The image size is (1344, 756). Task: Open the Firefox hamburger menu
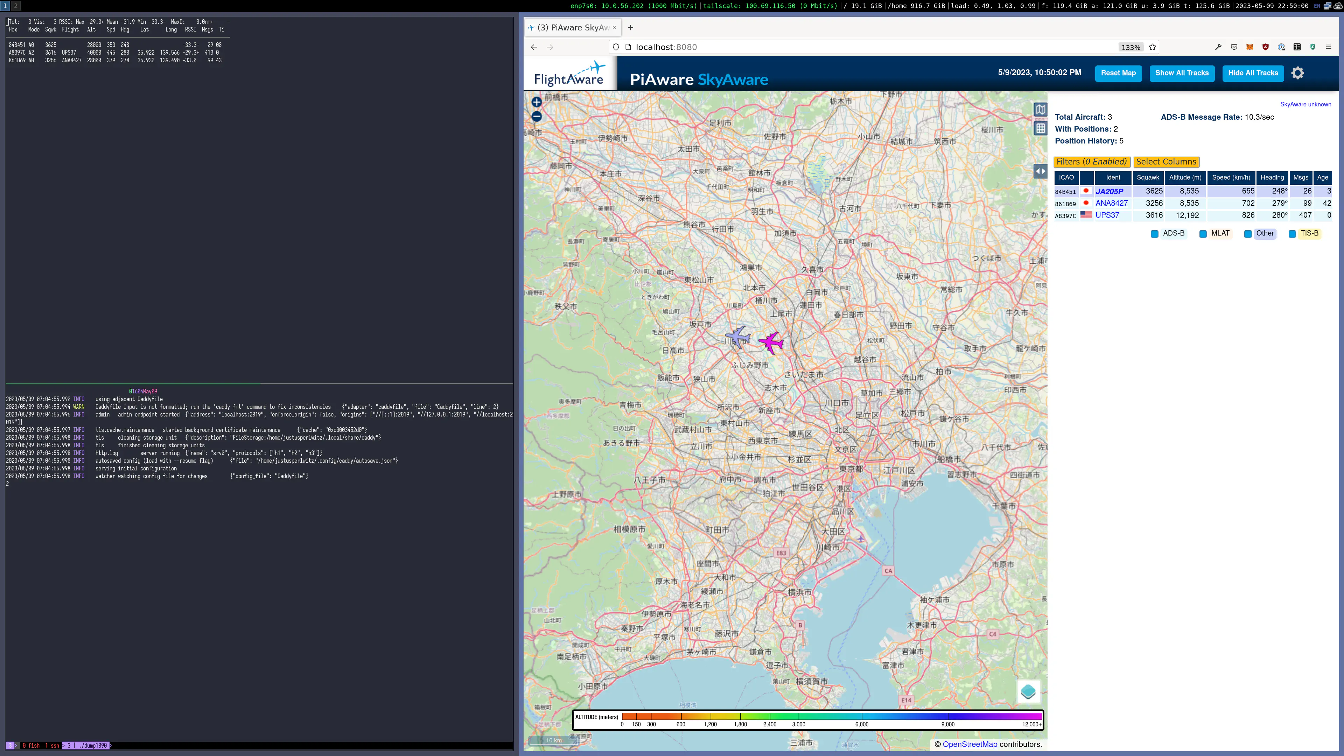click(1328, 47)
